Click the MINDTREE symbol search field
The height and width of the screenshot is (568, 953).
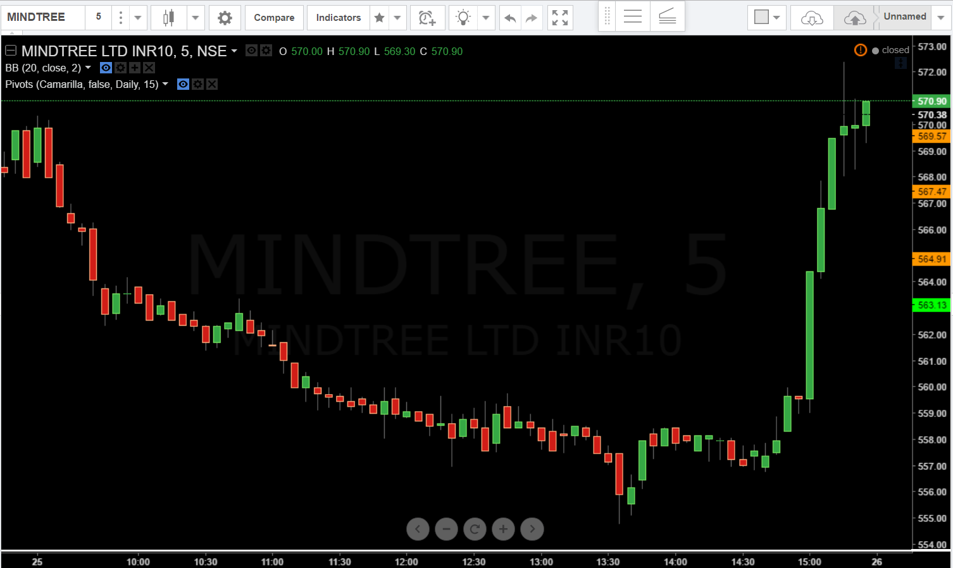pos(43,17)
